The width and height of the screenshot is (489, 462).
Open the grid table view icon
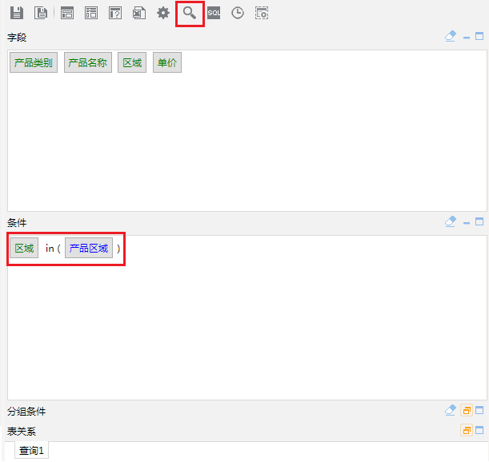91,13
